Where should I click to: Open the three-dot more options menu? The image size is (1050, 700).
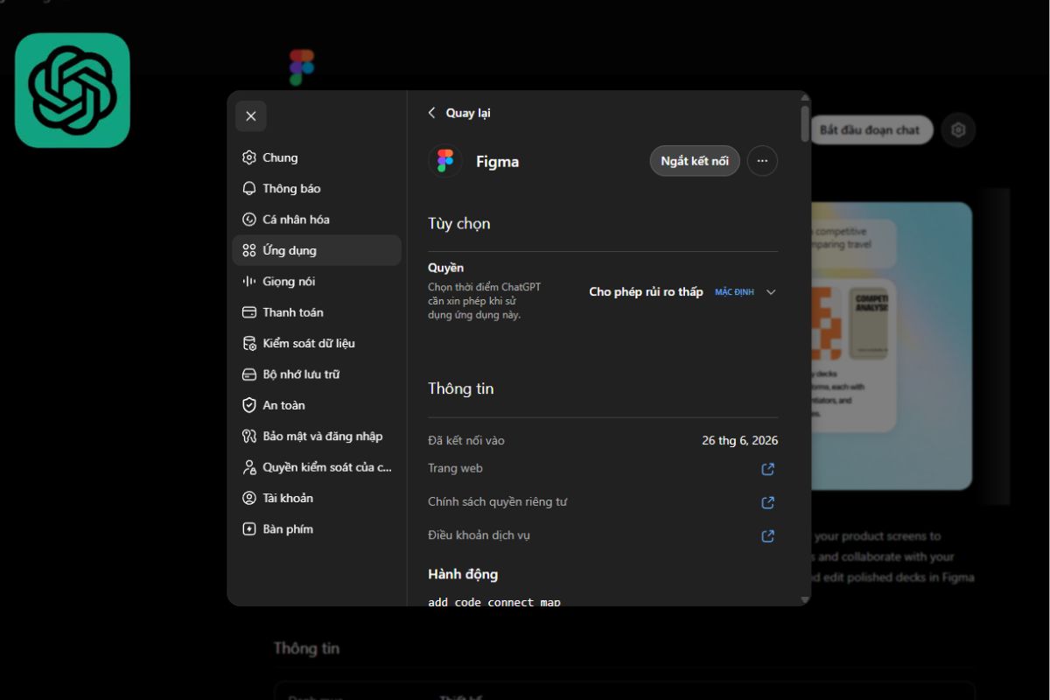pyautogui.click(x=762, y=161)
